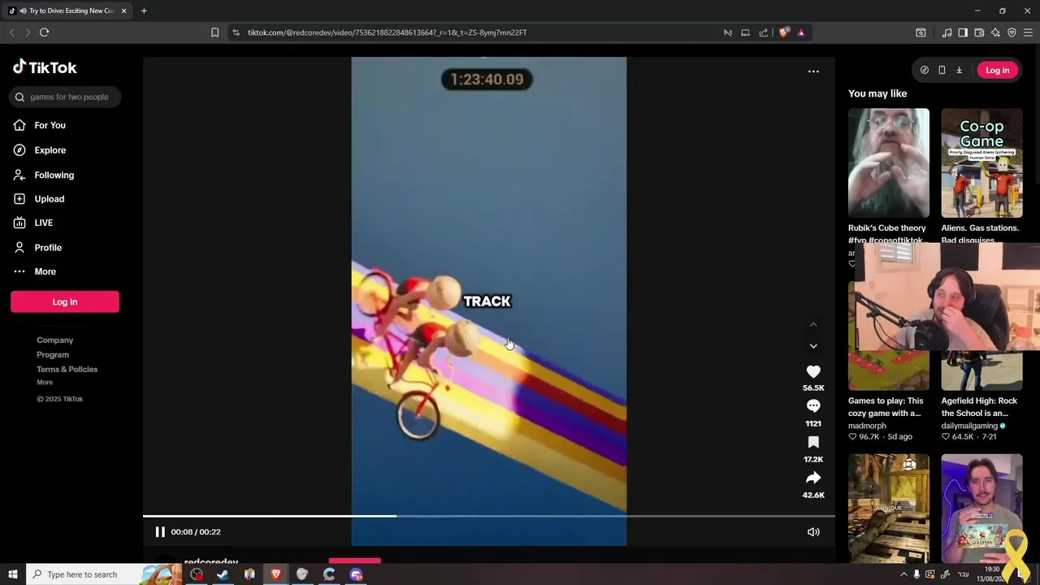Mute the video with speaker icon
1040x585 pixels.
(813, 532)
